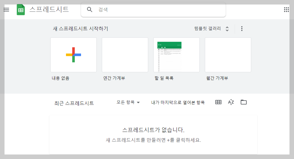Click the 스프레드시트가 없습니다. message
The image size is (294, 159).
(153, 130)
